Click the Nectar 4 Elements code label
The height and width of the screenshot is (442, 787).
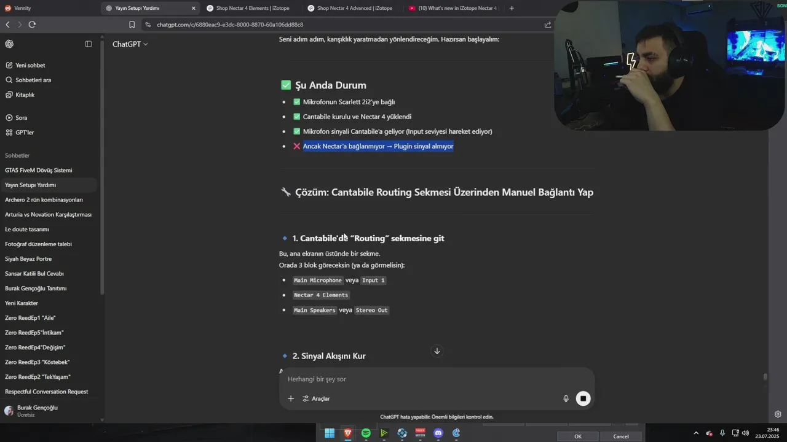320,295
